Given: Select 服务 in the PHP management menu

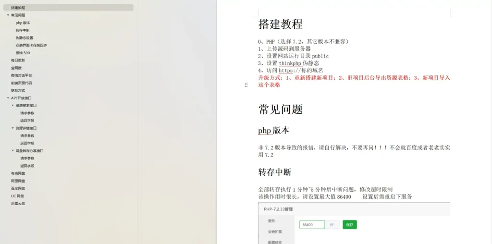Looking at the screenshot, I should [x=272, y=221].
